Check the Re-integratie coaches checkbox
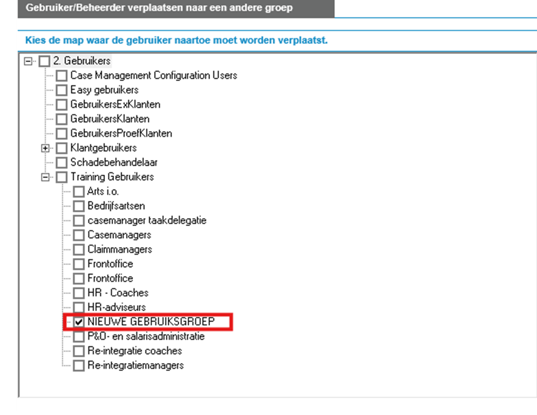The width and height of the screenshot is (537, 415). 79,351
